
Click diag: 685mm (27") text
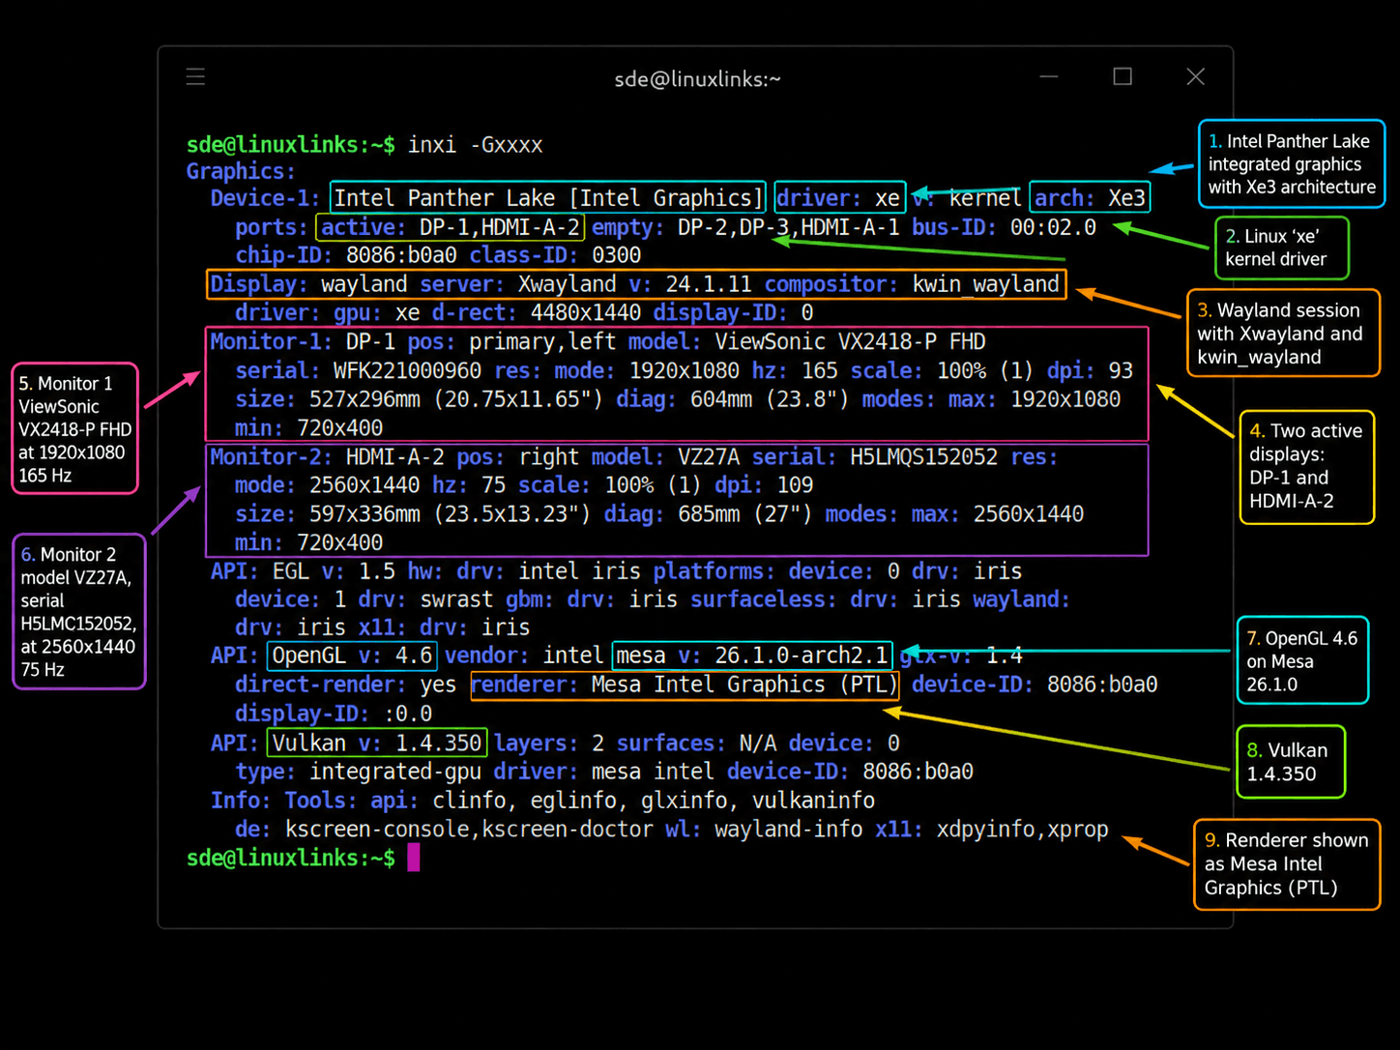pos(708,514)
